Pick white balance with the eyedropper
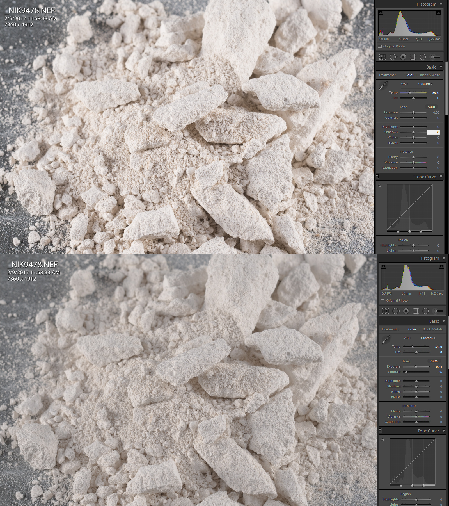The image size is (449, 506). click(383, 85)
